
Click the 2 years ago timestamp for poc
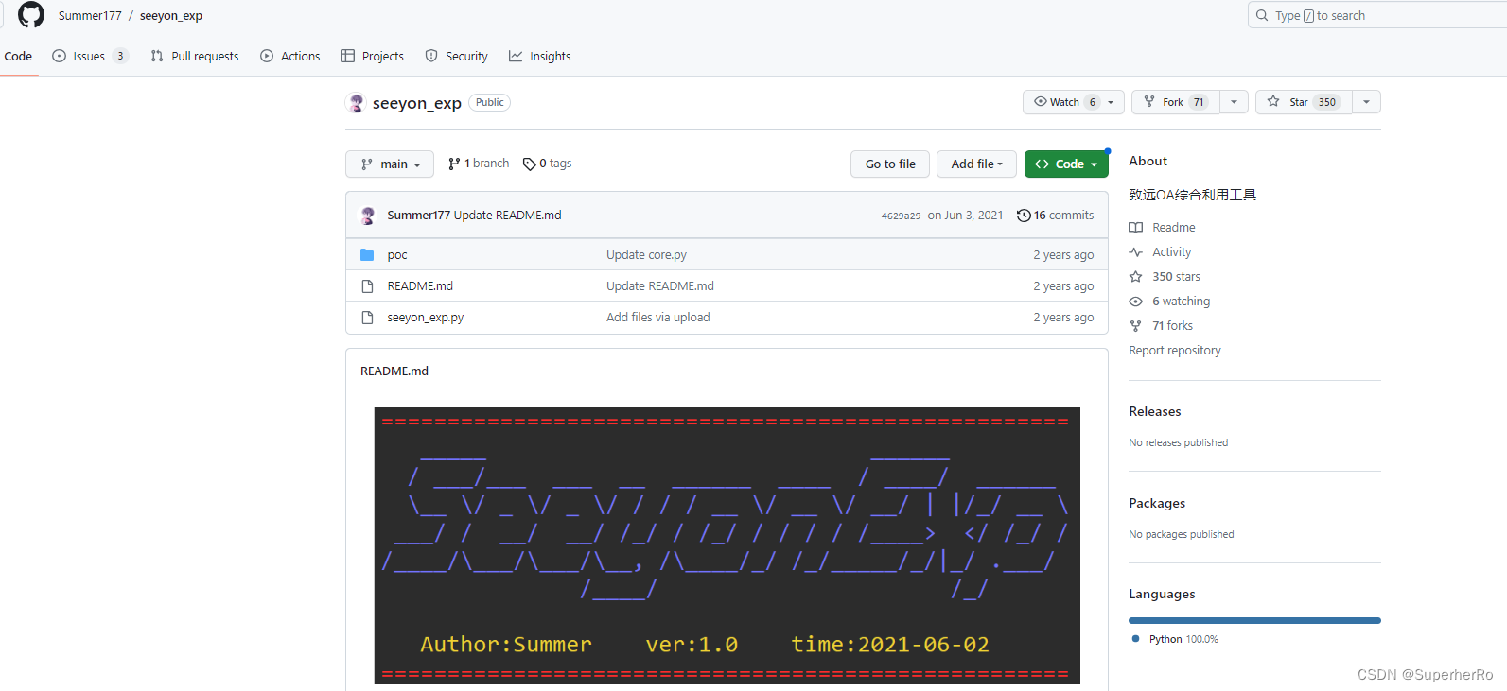click(1063, 255)
